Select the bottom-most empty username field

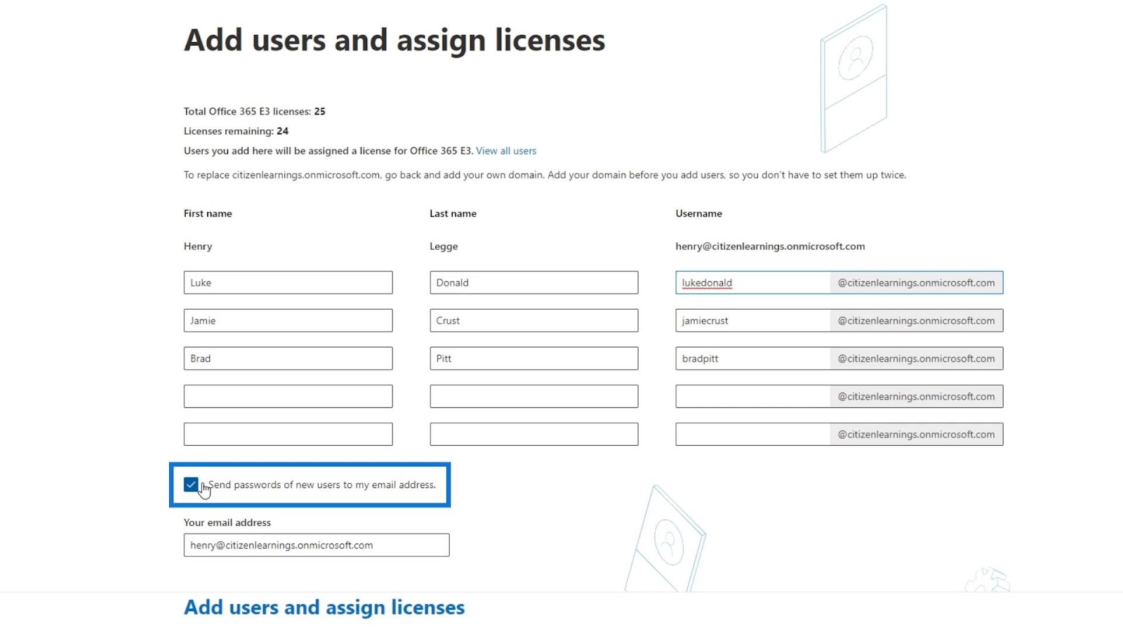[753, 435]
